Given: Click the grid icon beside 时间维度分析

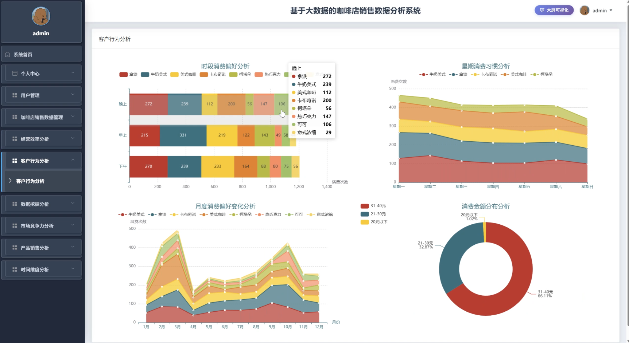Looking at the screenshot, I should 15,270.
